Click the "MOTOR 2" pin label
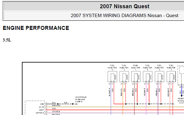Viewport: 184px width, 115px height. click(x=40, y=113)
